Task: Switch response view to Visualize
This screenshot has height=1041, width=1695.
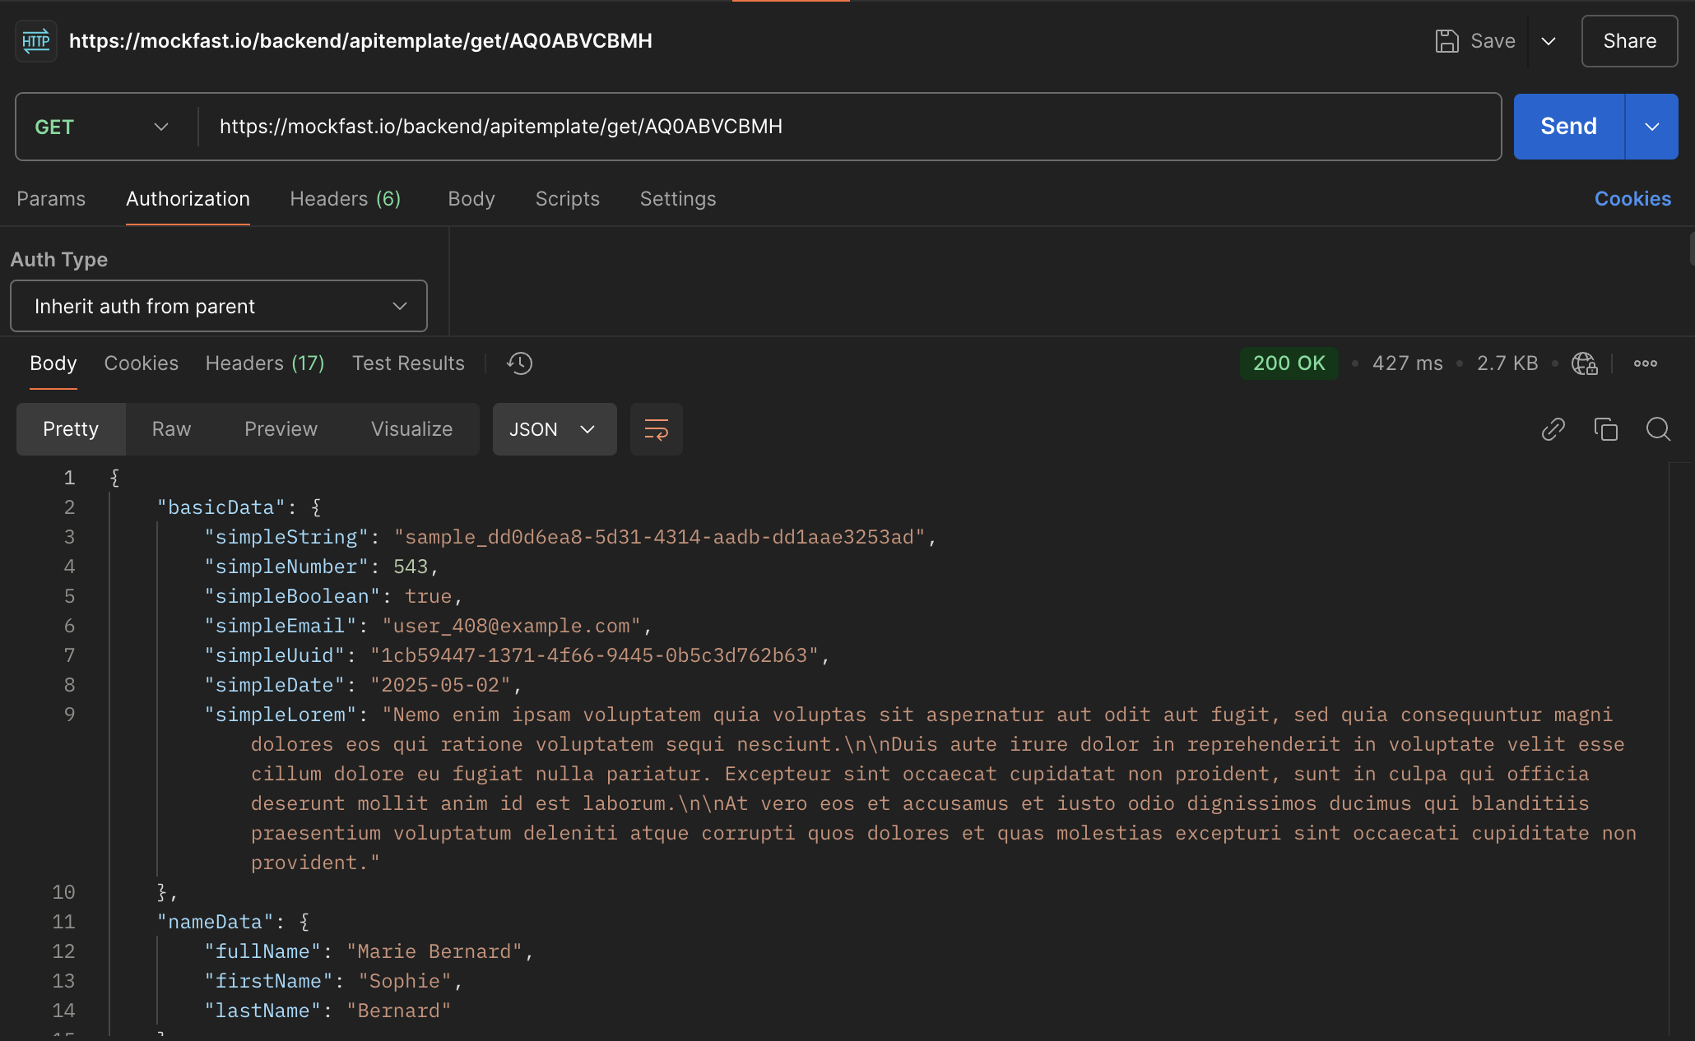Action: (x=411, y=429)
